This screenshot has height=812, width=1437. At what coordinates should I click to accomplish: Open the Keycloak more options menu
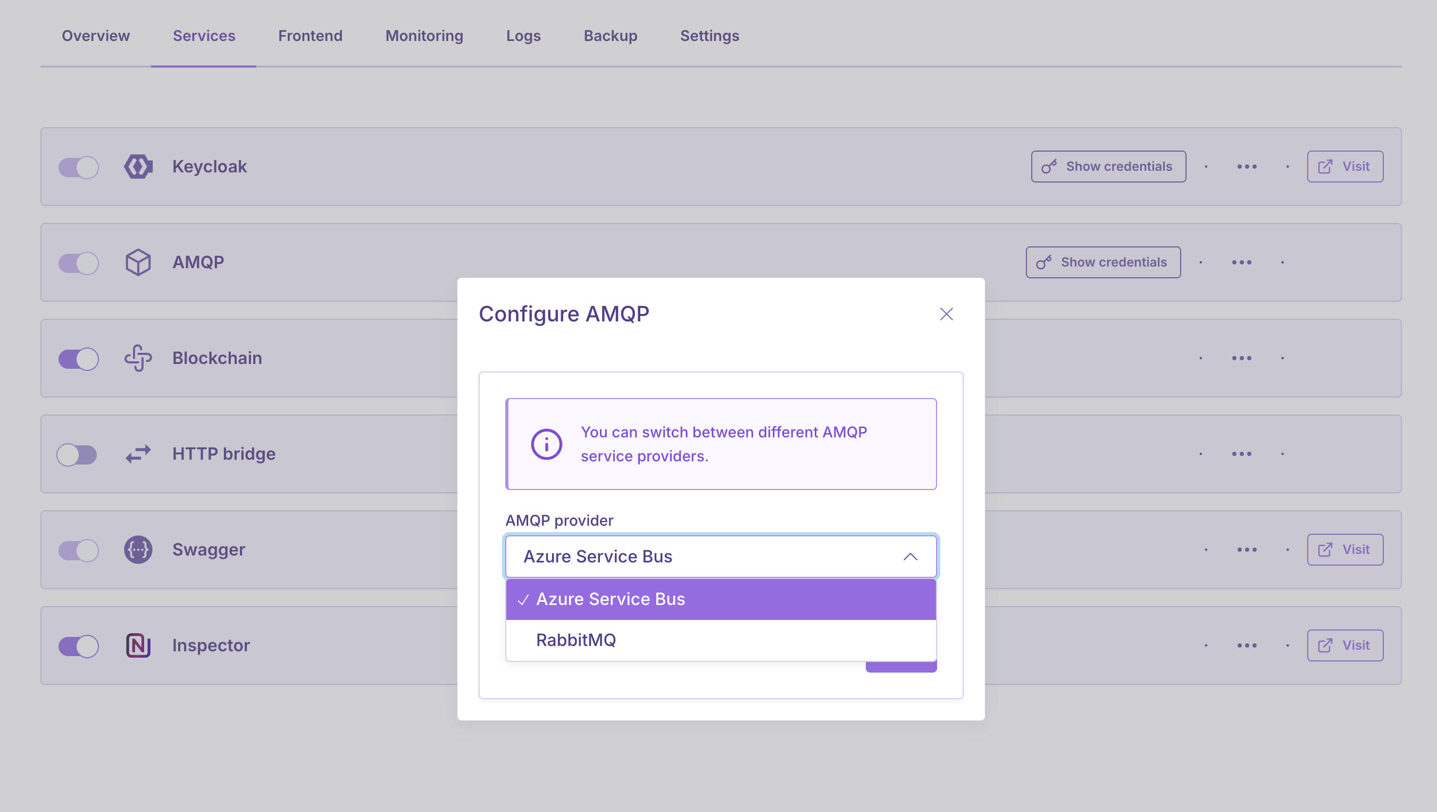[x=1247, y=167]
